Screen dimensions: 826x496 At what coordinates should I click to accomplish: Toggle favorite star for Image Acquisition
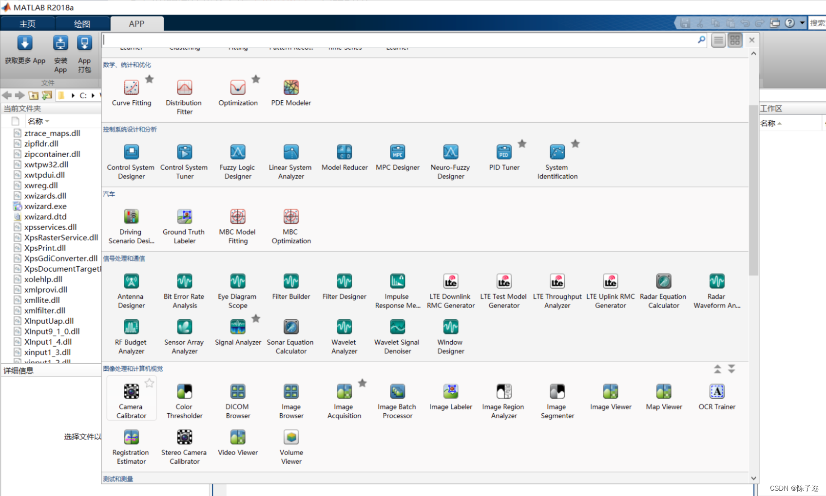(363, 383)
